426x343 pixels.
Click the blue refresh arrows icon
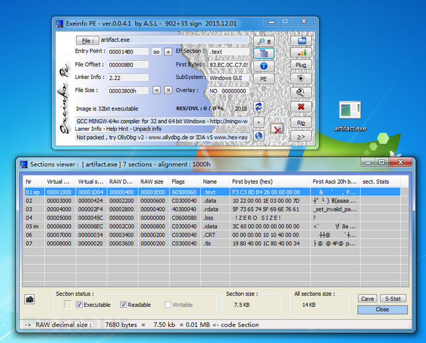point(259,107)
